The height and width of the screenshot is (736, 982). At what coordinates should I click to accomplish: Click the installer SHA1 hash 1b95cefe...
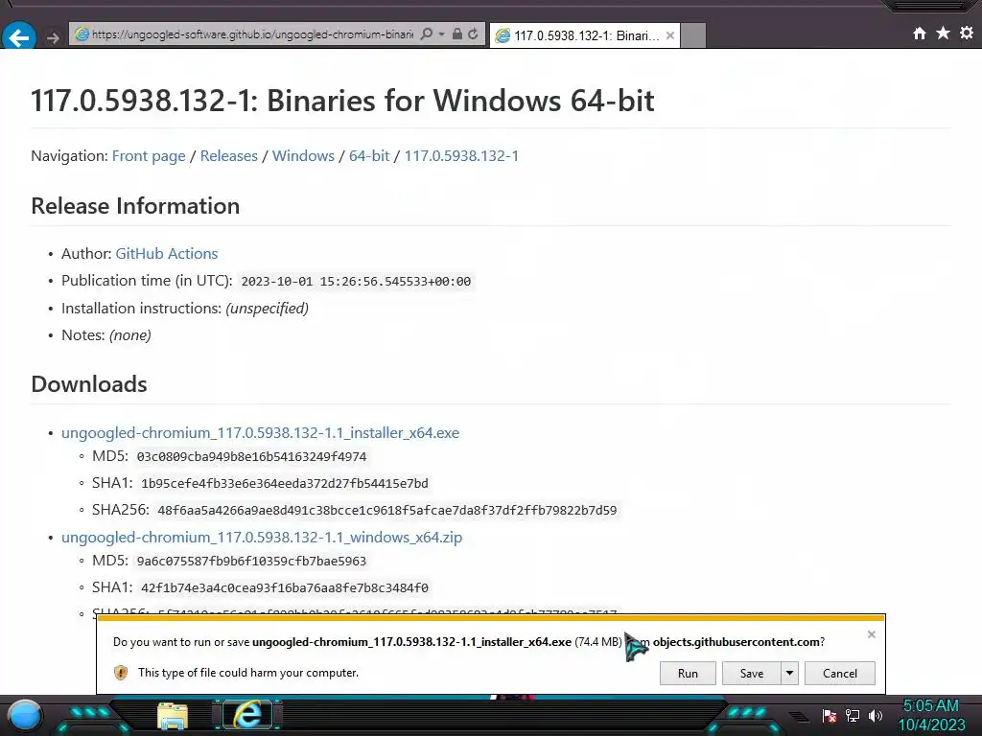pos(284,483)
